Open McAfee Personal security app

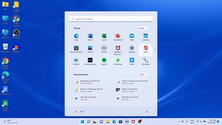(x=118, y=50)
